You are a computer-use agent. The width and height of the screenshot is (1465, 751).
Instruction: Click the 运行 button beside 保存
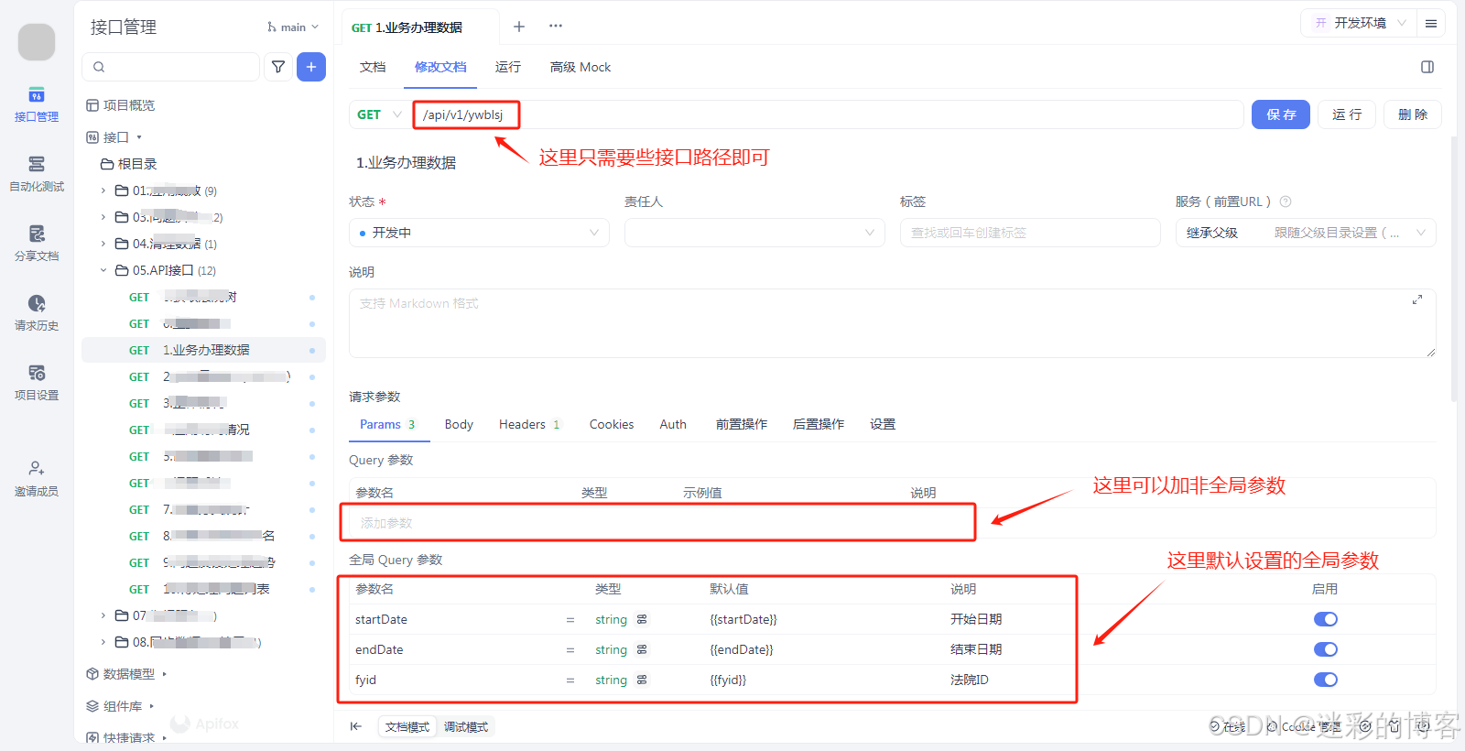click(1347, 114)
